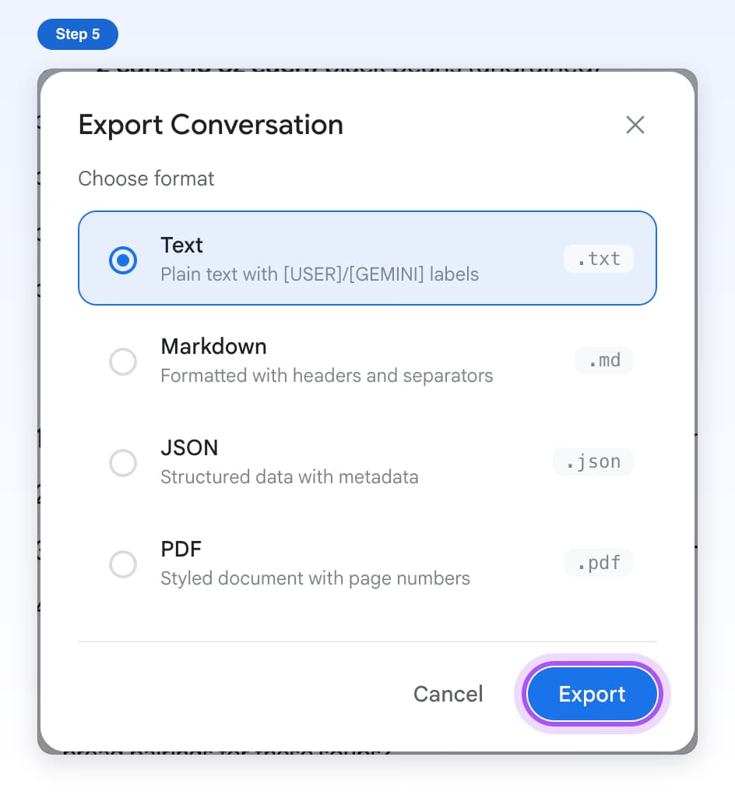The image size is (735, 792).
Task: Click 'Plain text with [USER]/[GEMINI] labels' description
Action: (x=320, y=274)
